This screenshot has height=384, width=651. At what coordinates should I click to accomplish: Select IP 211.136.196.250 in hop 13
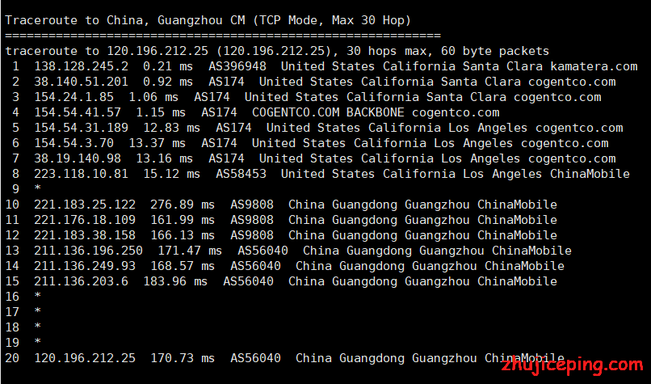click(x=88, y=251)
